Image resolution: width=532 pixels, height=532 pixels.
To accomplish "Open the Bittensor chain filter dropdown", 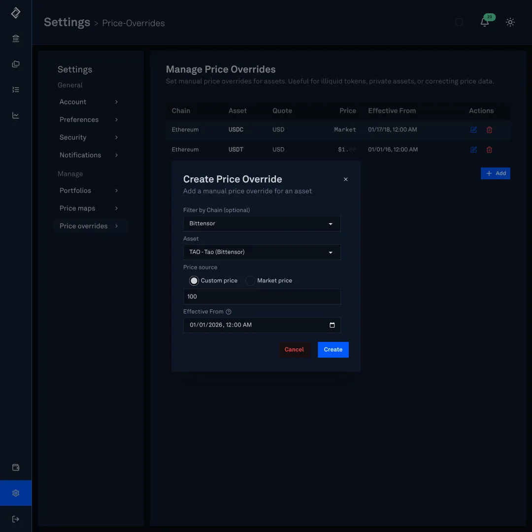I will pos(262,223).
